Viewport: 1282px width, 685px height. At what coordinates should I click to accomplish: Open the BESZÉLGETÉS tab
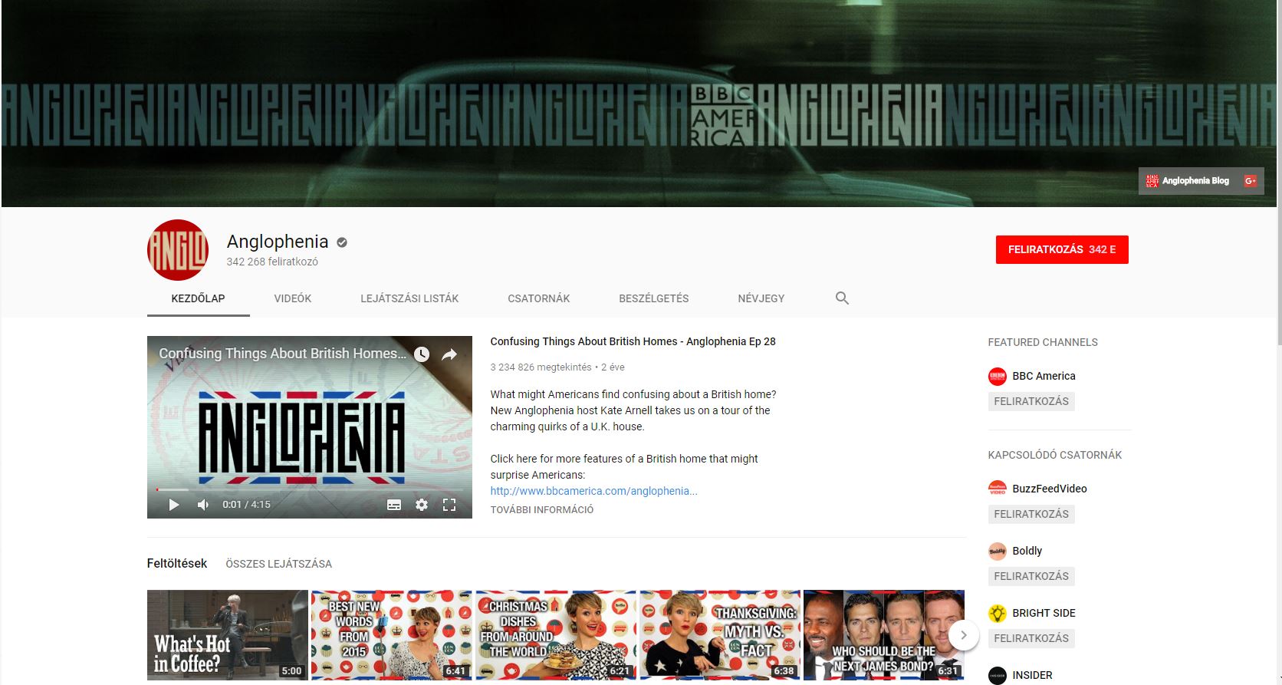point(654,298)
